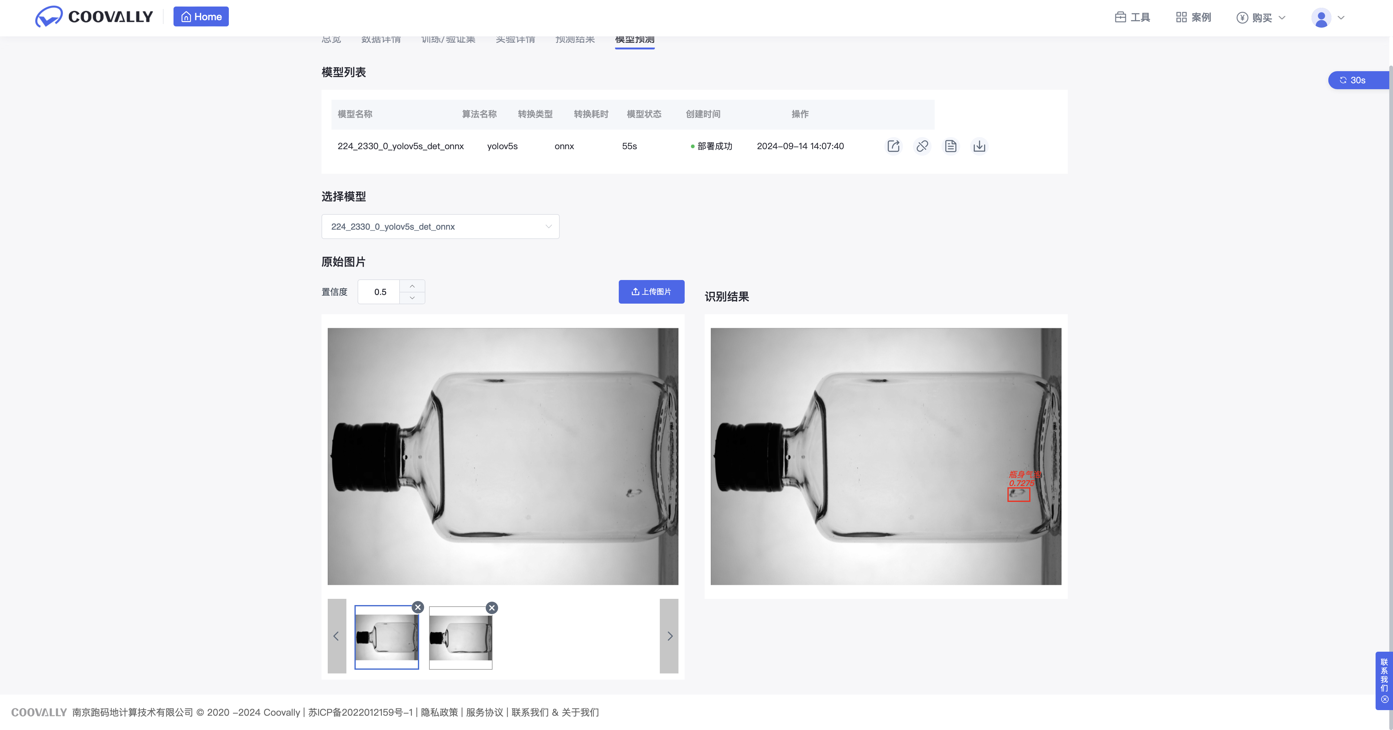
Task: Open the 工具 tools menu
Action: point(1133,17)
